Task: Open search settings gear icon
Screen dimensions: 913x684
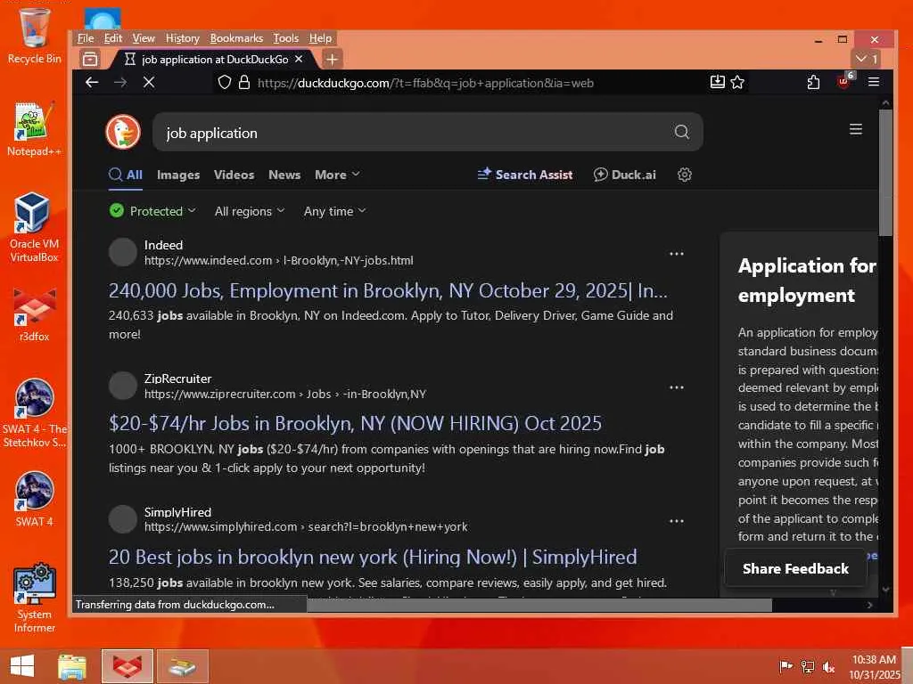Action: tap(685, 175)
